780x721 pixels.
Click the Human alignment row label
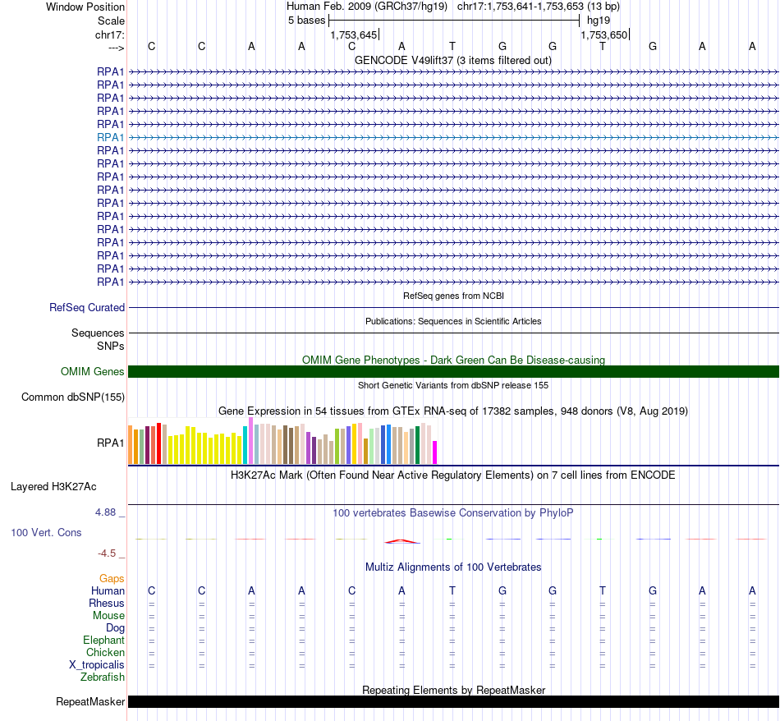(x=108, y=590)
